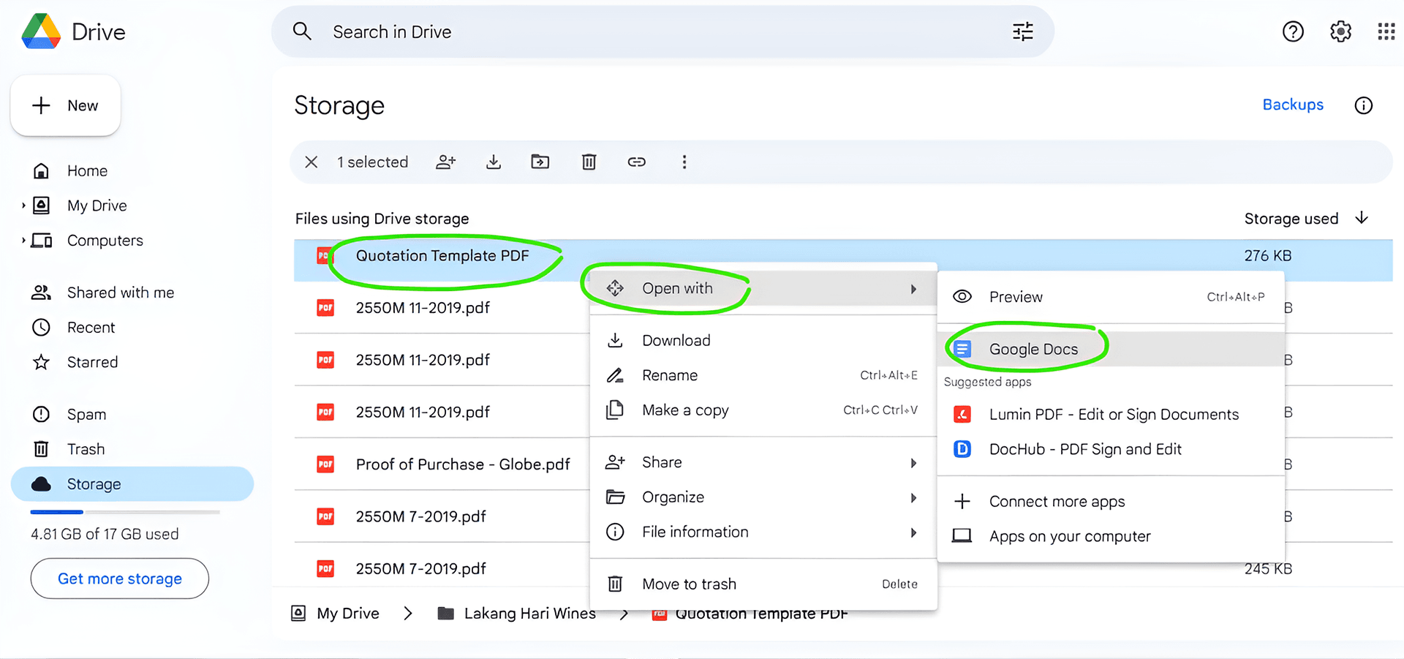The height and width of the screenshot is (659, 1404).
Task: Click the download toolbar icon
Action: click(x=494, y=162)
